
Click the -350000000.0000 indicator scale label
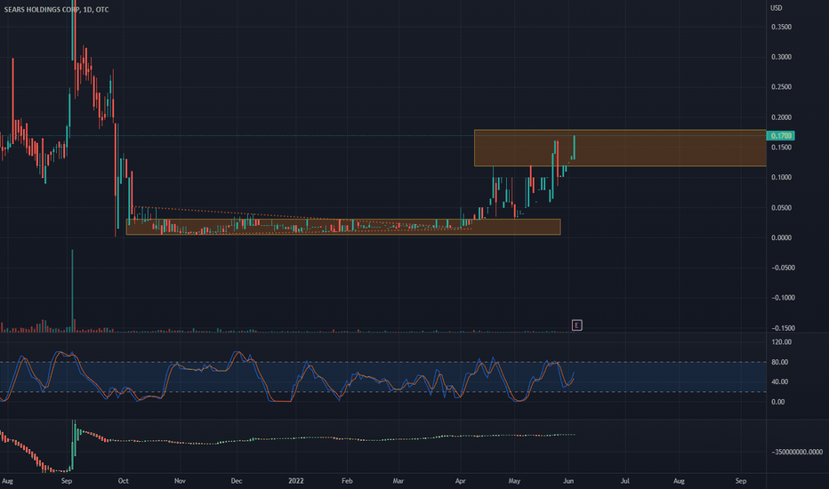797,452
